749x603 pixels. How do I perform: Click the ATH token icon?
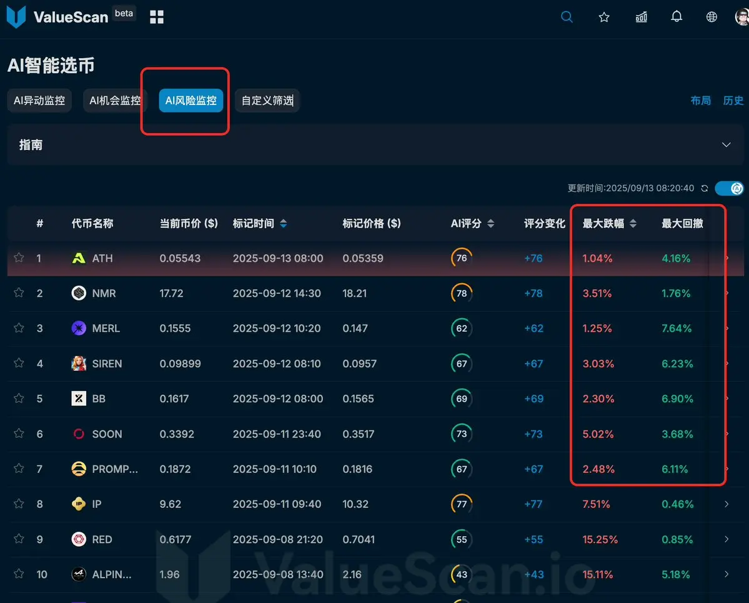79,258
